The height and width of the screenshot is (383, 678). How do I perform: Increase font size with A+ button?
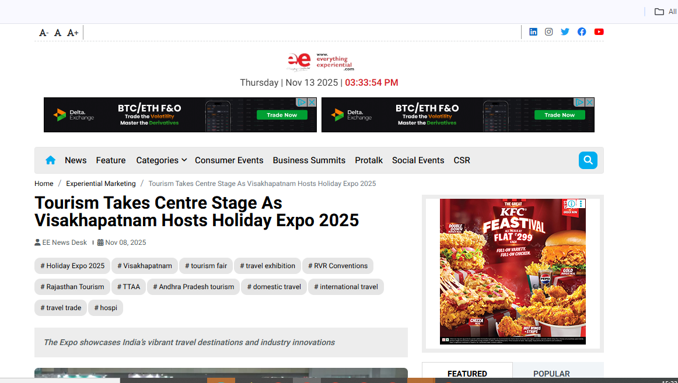pos(72,33)
